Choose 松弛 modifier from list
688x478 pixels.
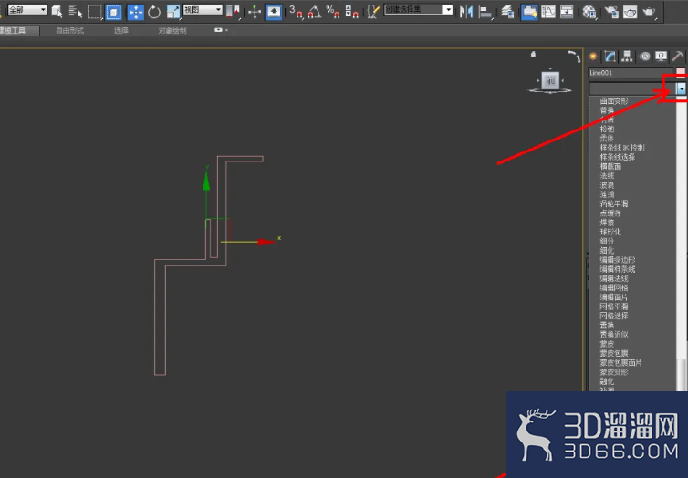(607, 129)
